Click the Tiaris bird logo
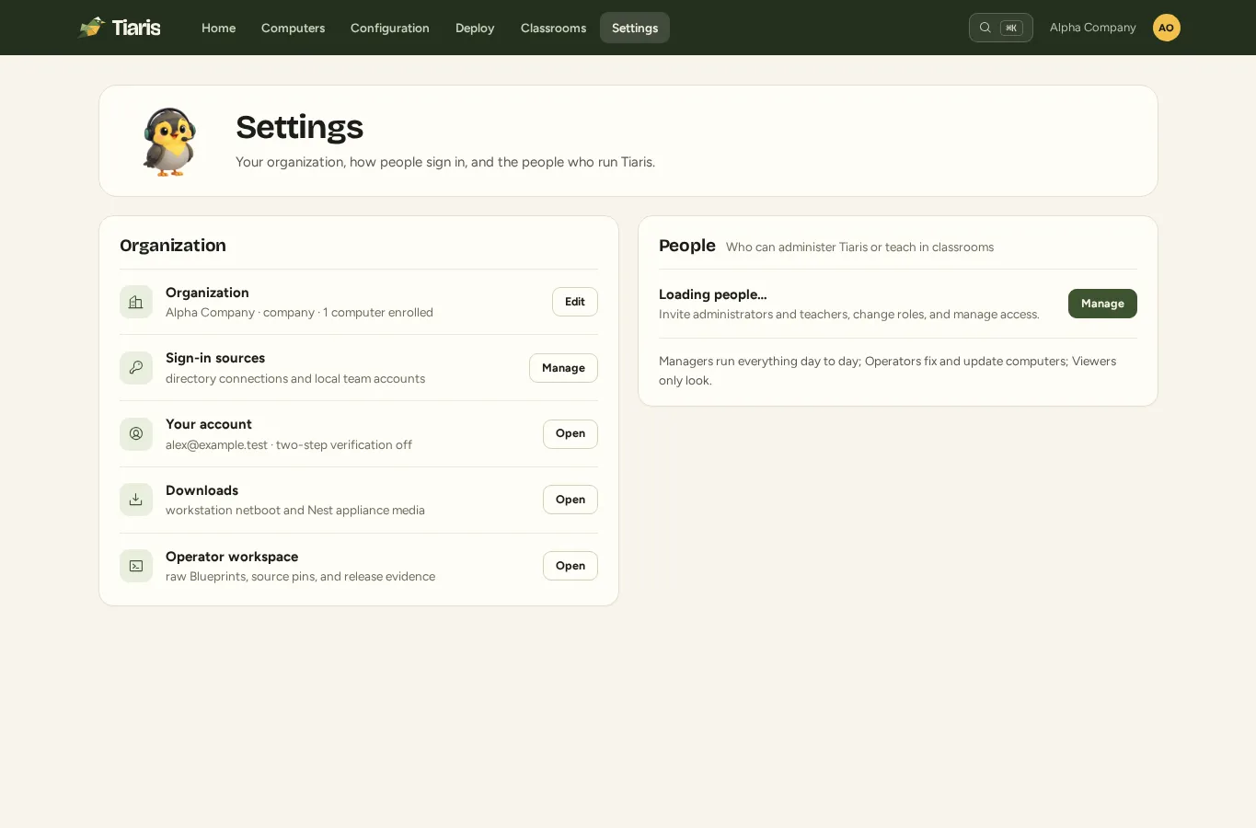This screenshot has width=1256, height=828. coord(92,28)
